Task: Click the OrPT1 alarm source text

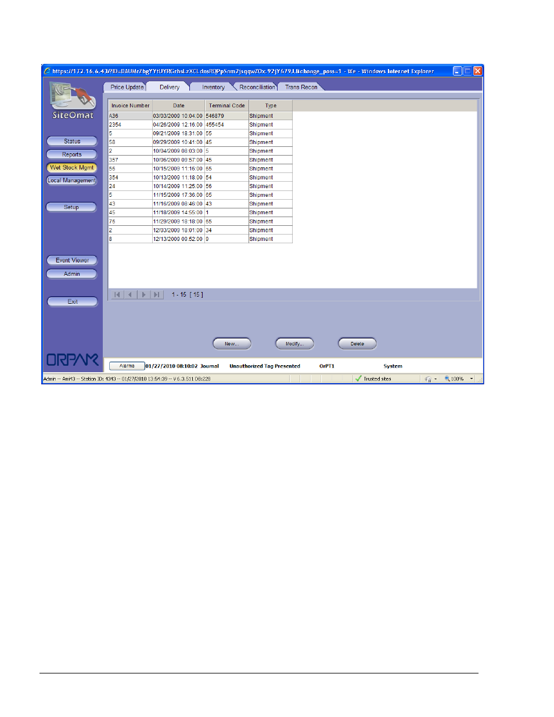Action: tap(327, 366)
